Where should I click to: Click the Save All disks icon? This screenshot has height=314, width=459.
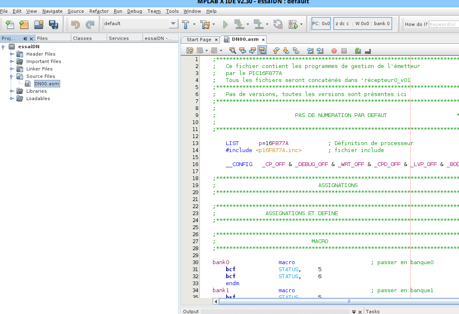click(x=54, y=24)
